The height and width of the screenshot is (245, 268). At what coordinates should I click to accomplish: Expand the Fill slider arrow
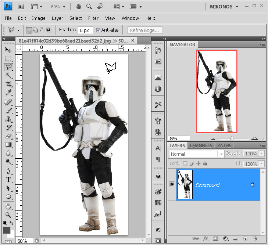point(261,164)
